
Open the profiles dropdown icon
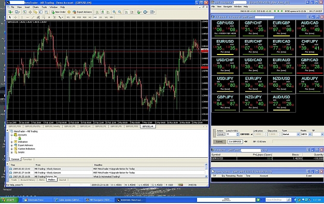17,12
